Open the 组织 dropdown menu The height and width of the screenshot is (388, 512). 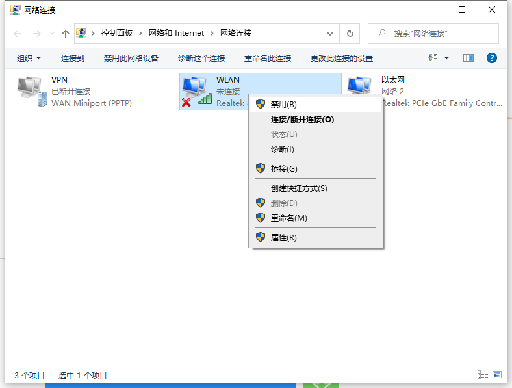point(29,58)
